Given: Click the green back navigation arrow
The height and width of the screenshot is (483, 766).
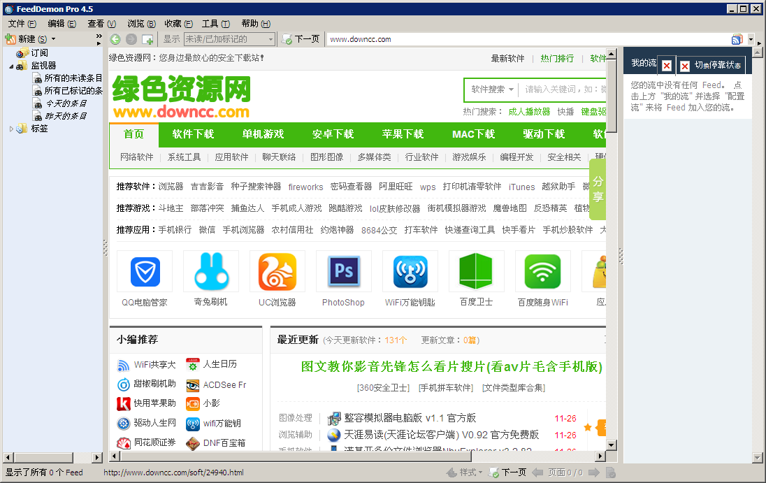Looking at the screenshot, I should coord(115,39).
